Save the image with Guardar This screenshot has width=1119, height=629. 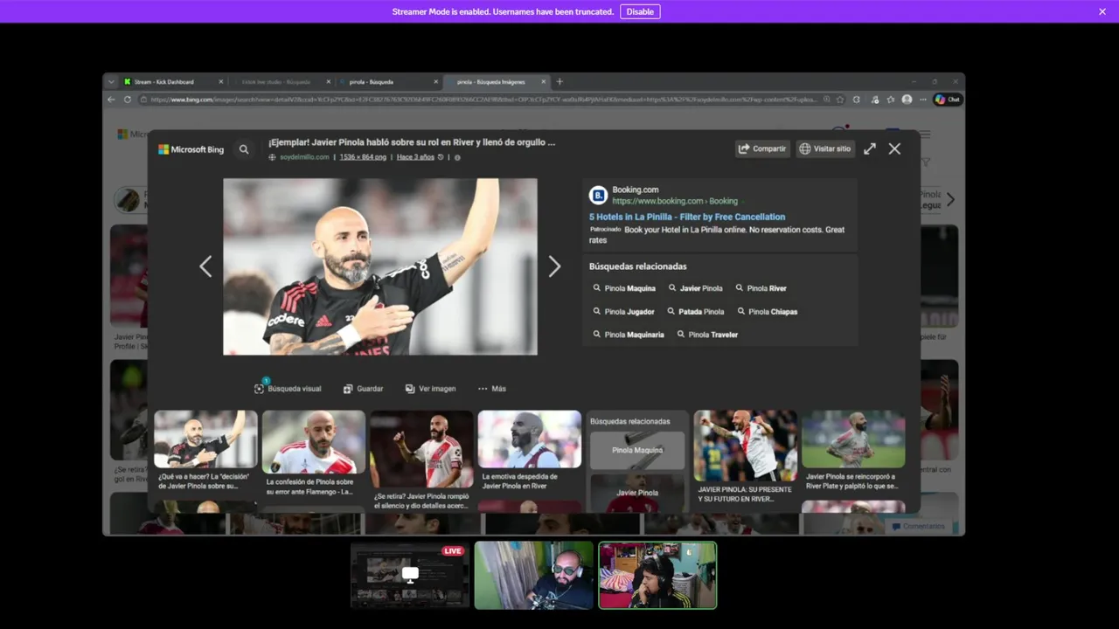tap(364, 389)
